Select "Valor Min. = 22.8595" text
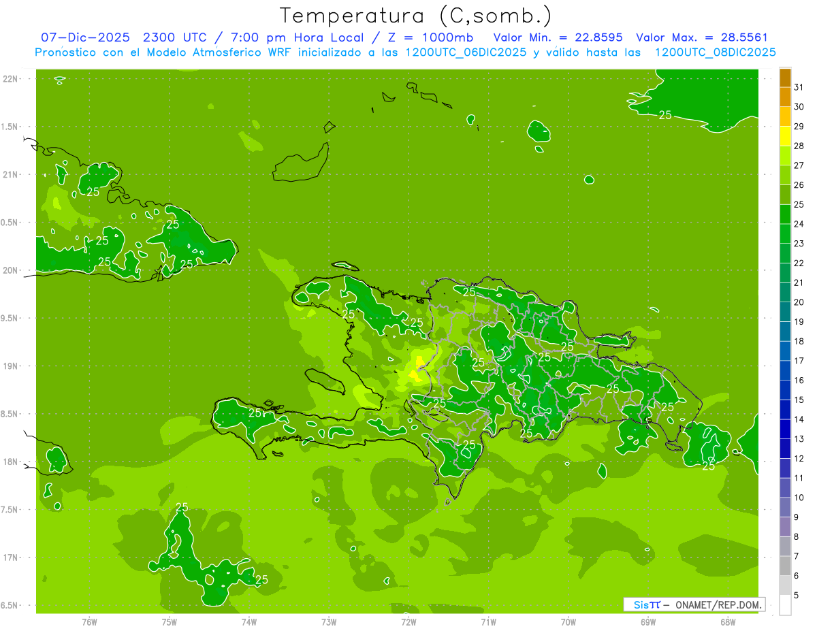 pyautogui.click(x=558, y=38)
